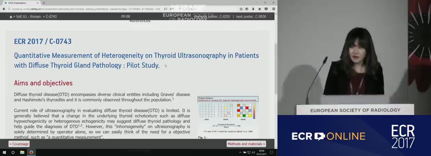Open the Pocket icon in toolbar

click(x=266, y=9)
